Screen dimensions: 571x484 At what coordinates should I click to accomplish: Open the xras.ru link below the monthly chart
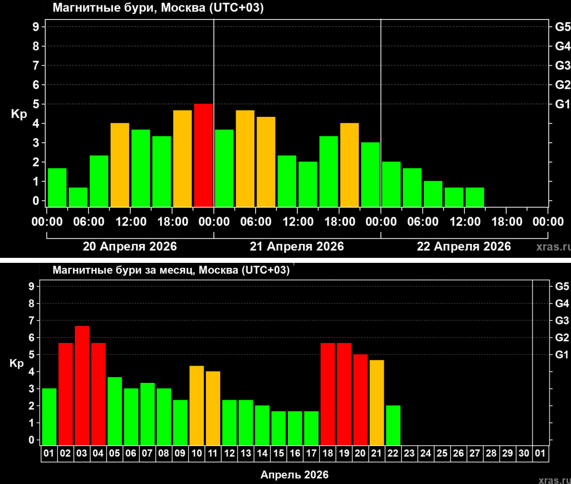coord(554,480)
